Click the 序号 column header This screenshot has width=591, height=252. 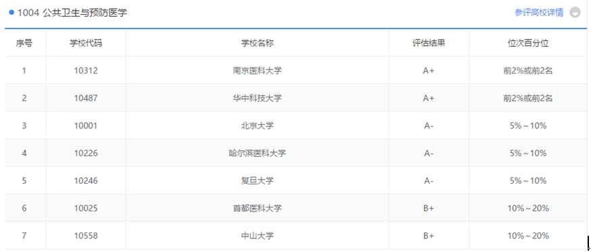click(x=24, y=43)
